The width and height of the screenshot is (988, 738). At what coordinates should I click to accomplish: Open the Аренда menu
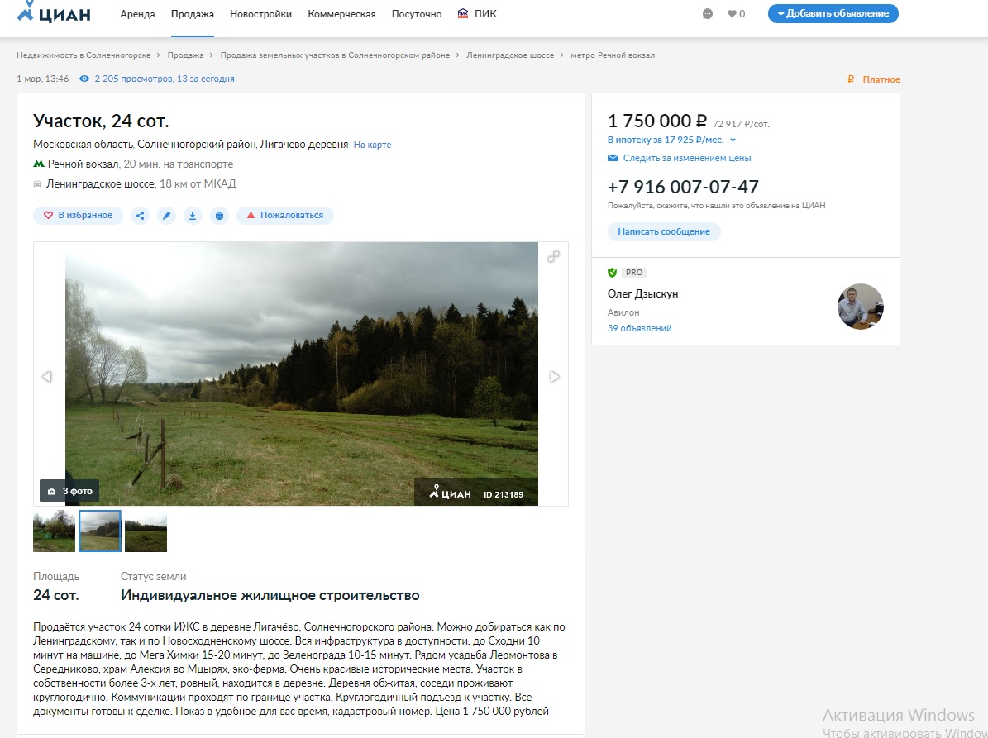[137, 14]
